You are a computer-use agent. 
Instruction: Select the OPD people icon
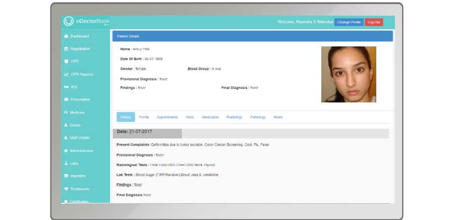[66, 62]
